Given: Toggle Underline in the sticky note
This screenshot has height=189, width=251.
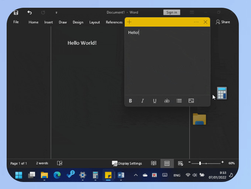Looking at the screenshot, I should (154, 101).
